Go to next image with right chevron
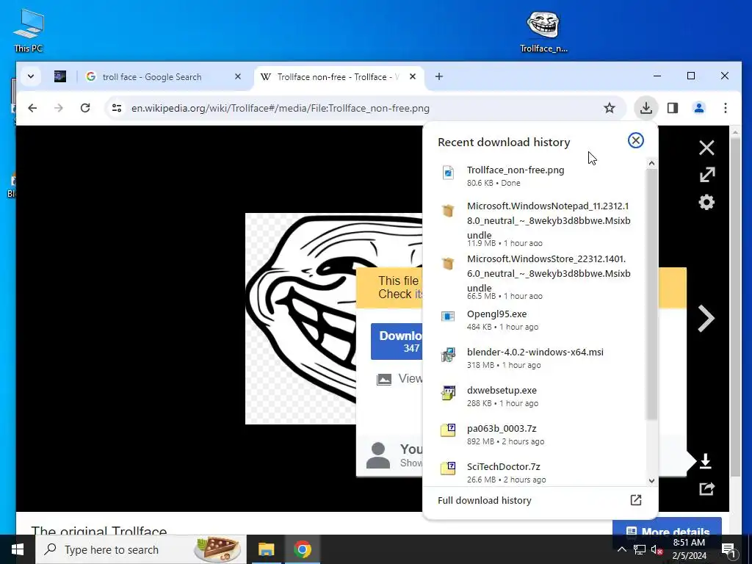This screenshot has height=564, width=752. pyautogui.click(x=706, y=318)
